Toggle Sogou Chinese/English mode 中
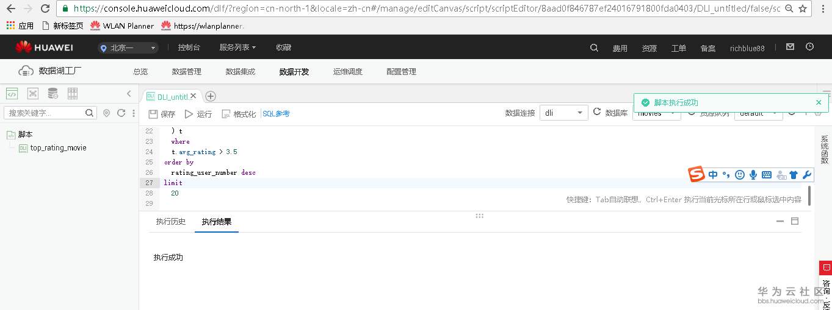Screen dimensions: 832x310 click(x=713, y=175)
